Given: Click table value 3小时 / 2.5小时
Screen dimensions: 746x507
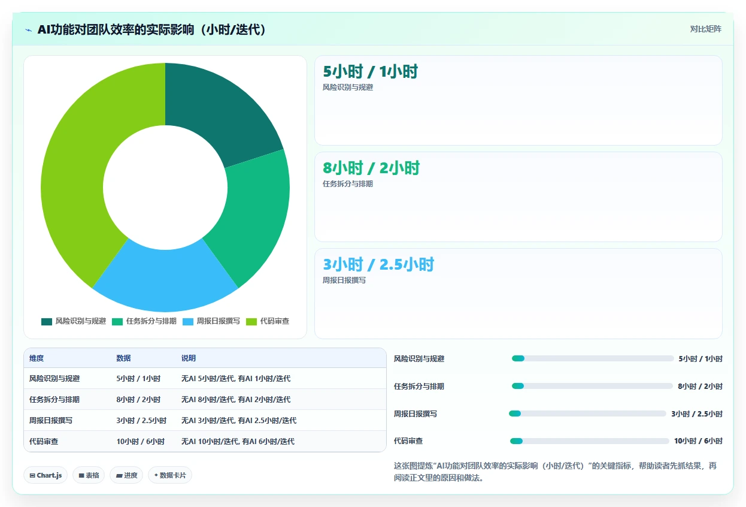Looking at the screenshot, I should tap(141, 421).
